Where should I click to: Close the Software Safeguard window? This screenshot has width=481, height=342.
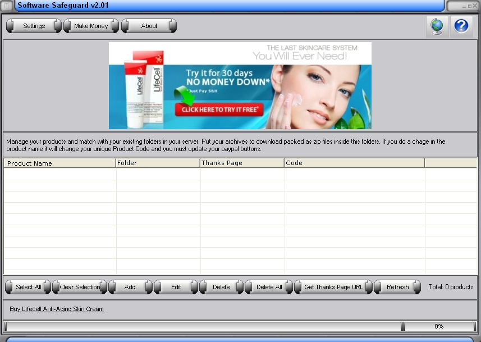click(475, 6)
